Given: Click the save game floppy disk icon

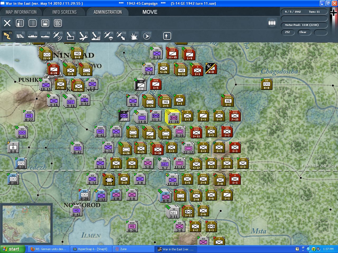Looking at the screenshot, I should [45, 23].
